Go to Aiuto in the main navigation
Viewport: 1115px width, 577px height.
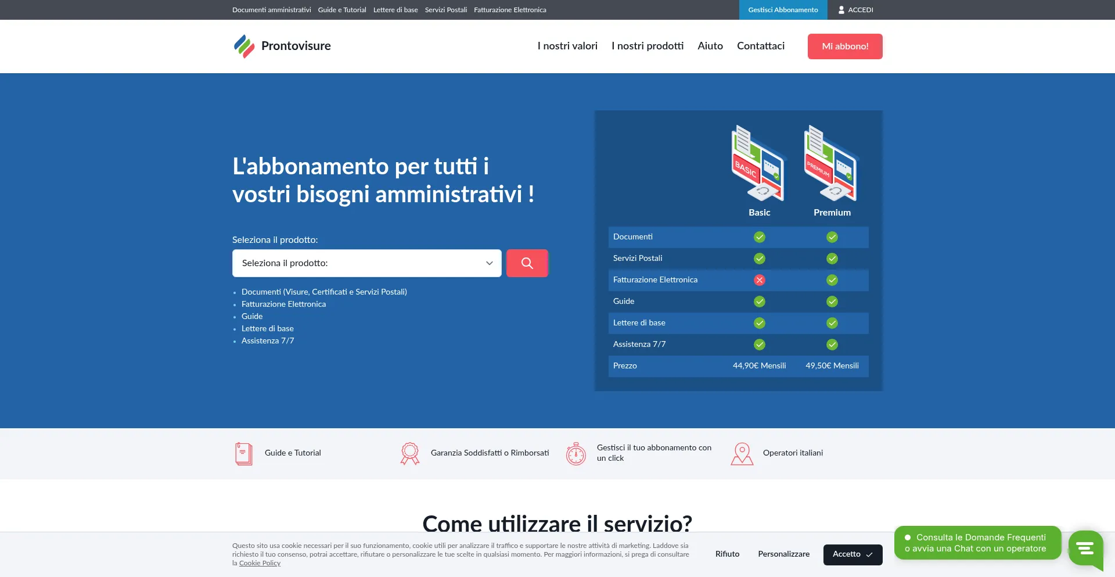710,46
